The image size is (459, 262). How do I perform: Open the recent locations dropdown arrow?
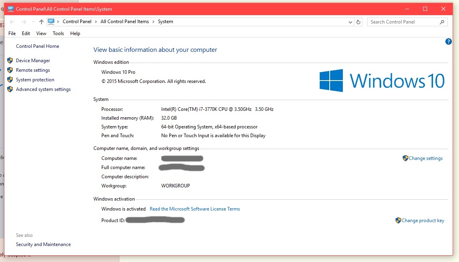[33, 22]
